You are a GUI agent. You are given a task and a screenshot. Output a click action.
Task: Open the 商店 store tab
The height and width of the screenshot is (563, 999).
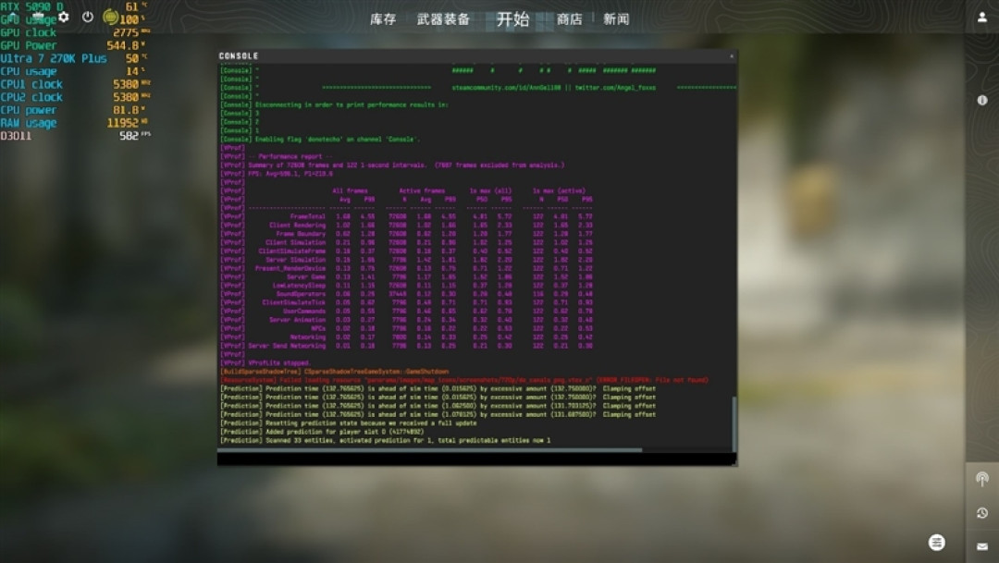pos(570,19)
